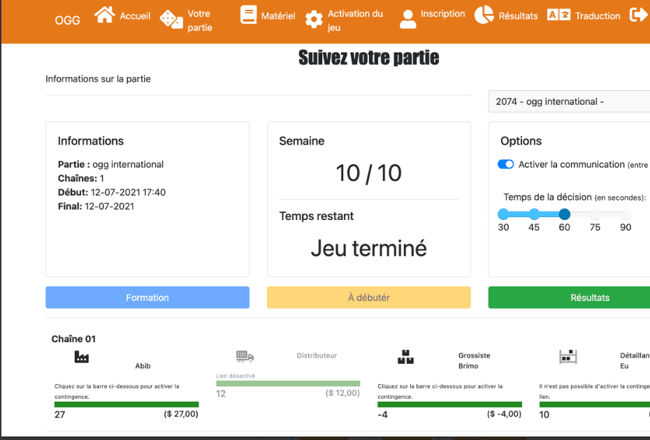Click the contingency bar under Grossiste Brimo
The width and height of the screenshot is (650, 440).
point(449,404)
